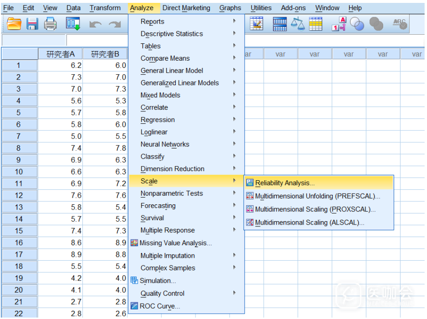Click the Recall recently used dialogs icon
427x319 pixels.
[73, 24]
